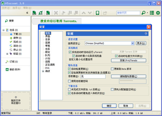162x116 pixels.
Task: Disable 系统启动时自动运行 µTorrent checkbox
Action: pyautogui.click(x=70, y=52)
